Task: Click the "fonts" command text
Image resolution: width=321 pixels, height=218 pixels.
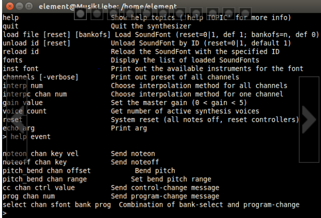Action: (x=12, y=60)
